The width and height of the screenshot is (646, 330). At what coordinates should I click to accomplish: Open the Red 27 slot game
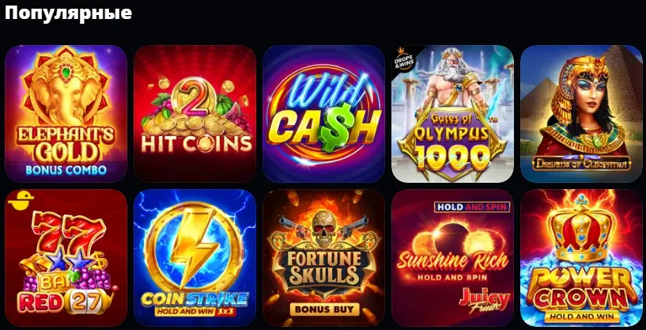pos(66,258)
